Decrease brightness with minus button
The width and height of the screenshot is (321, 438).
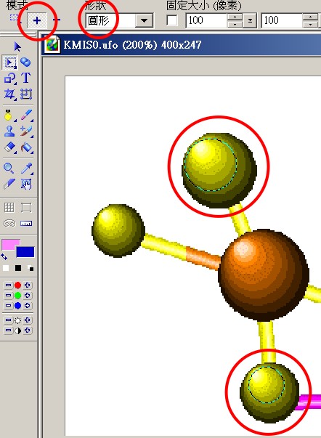pos(9,320)
